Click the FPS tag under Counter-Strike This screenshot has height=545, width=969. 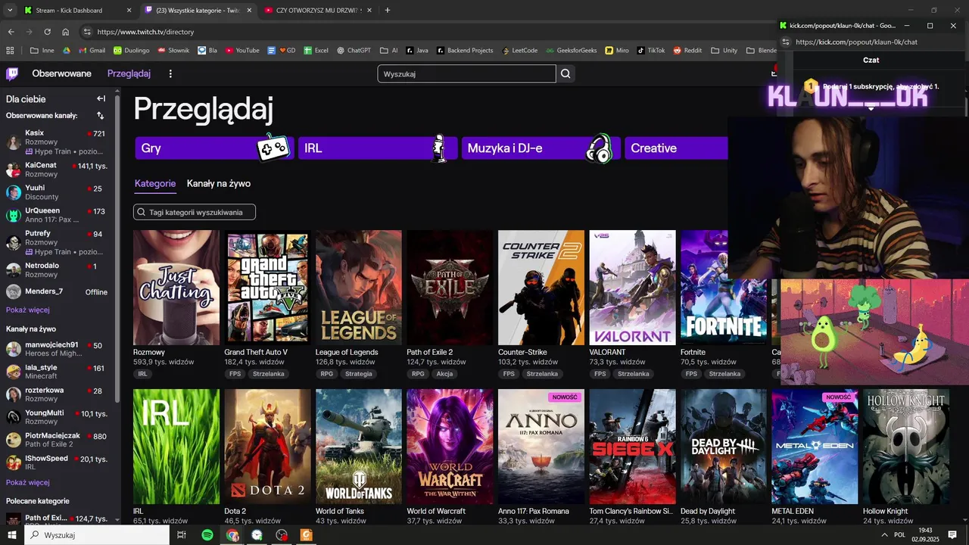(x=509, y=374)
